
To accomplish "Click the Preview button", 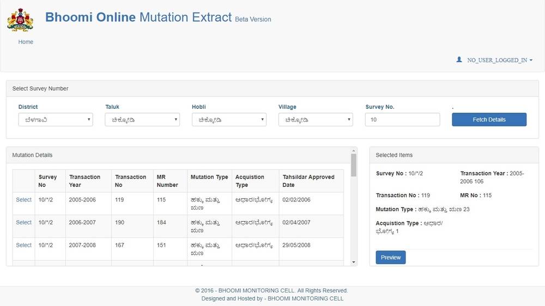I will click(x=390, y=258).
